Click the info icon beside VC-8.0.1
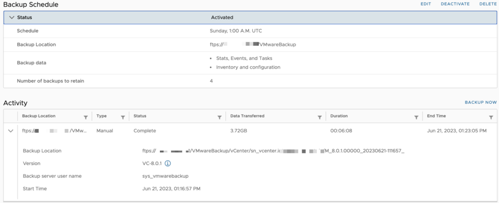499x203 pixels. 168,163
